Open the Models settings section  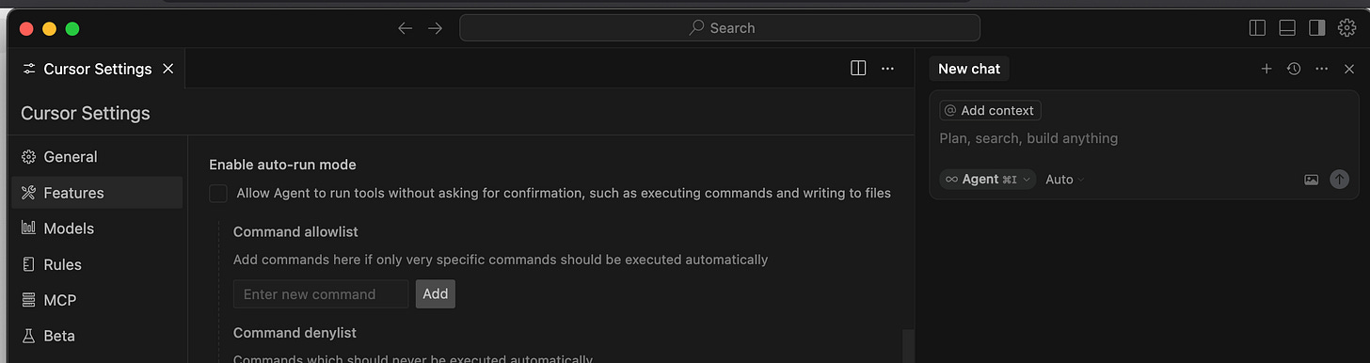click(97, 229)
